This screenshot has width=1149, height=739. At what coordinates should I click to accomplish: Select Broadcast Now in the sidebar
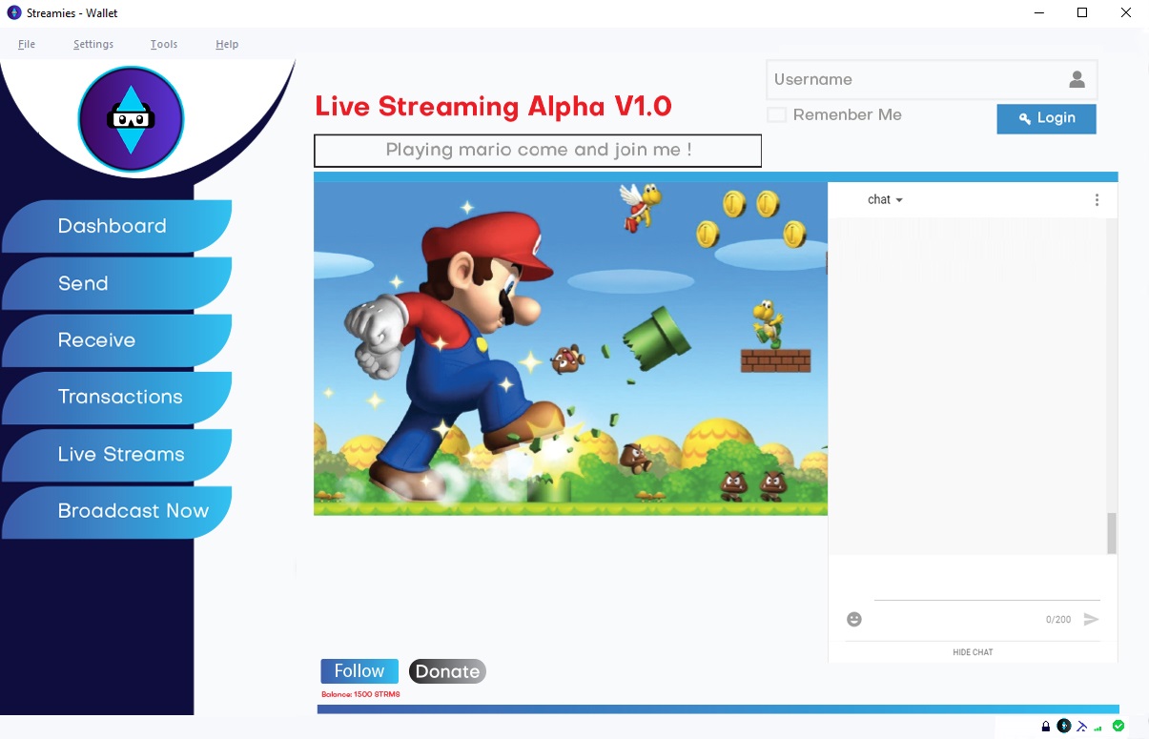coord(116,512)
